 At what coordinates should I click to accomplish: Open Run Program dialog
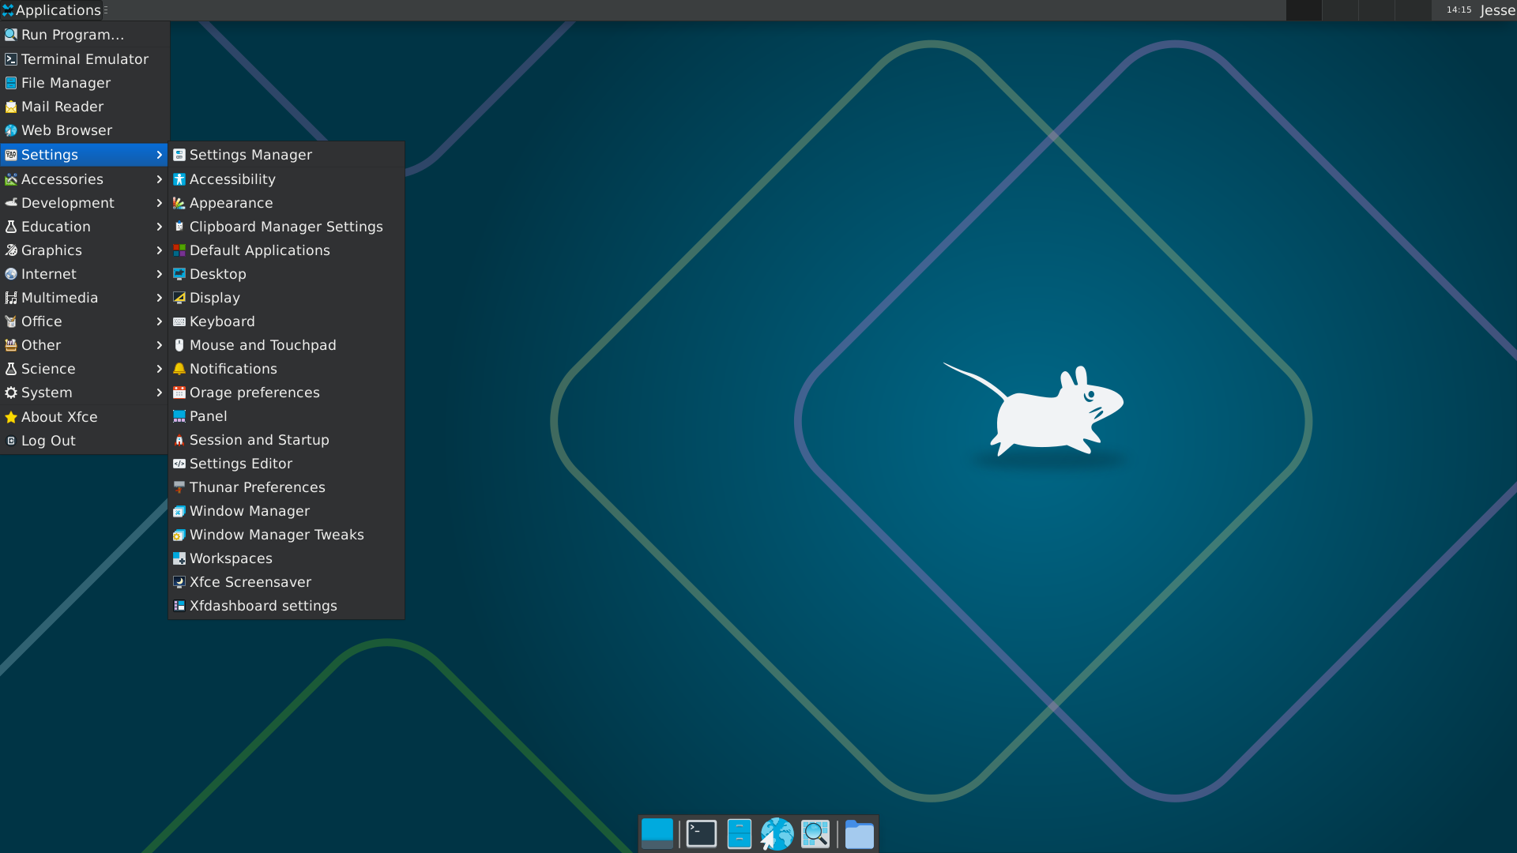point(85,35)
